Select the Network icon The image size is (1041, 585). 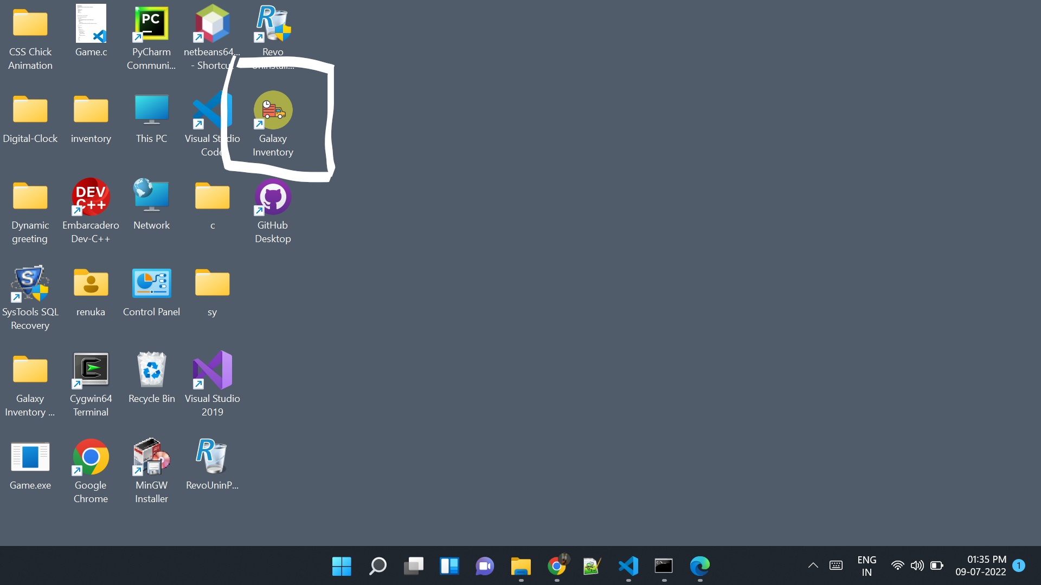pos(151,205)
